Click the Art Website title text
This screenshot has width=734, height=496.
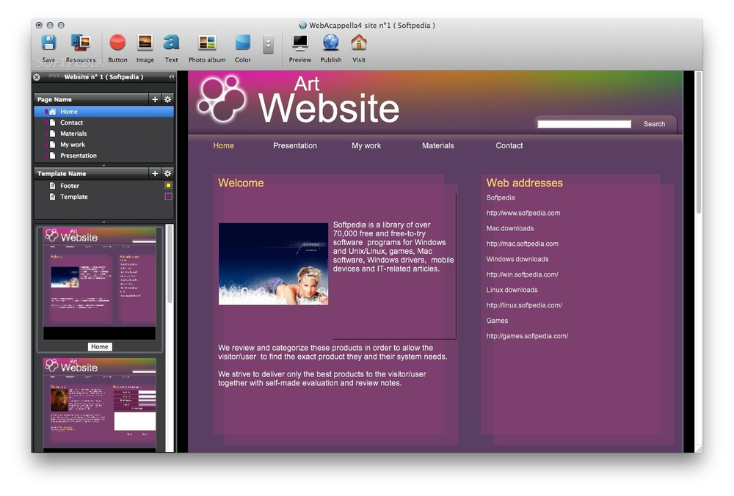328,100
